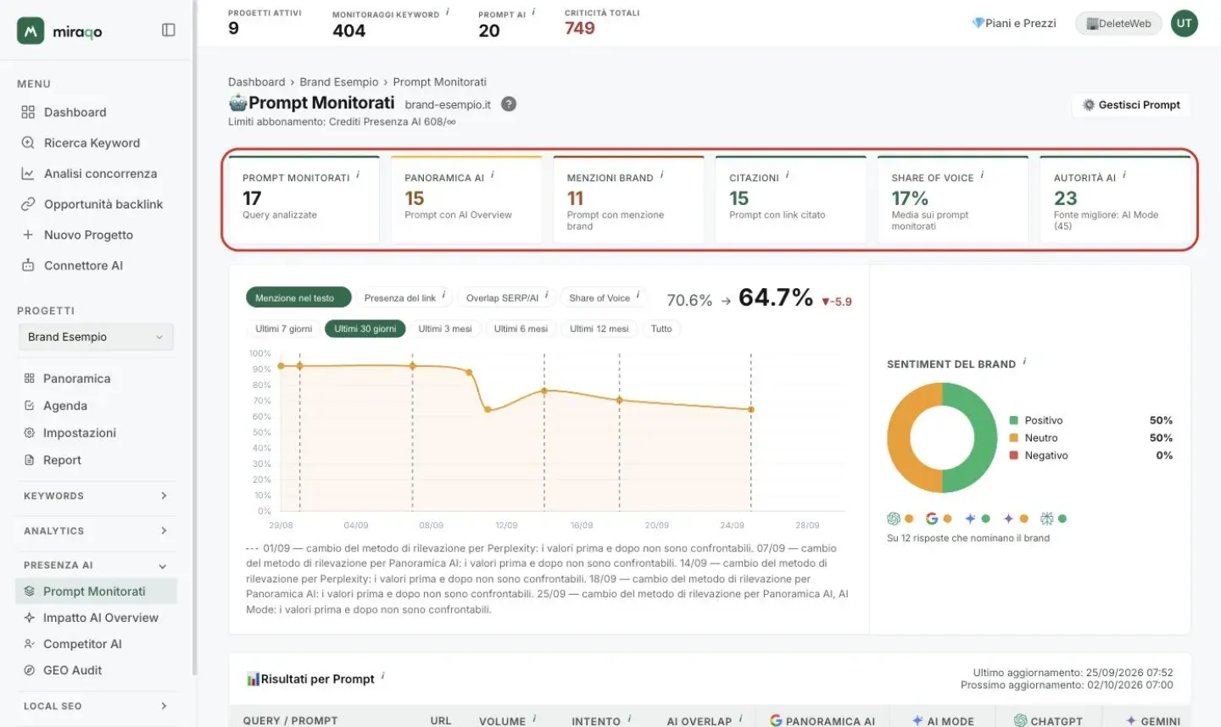Click the ChatGPT icon in the sentiment panel
The image size is (1221, 727).
(x=894, y=519)
